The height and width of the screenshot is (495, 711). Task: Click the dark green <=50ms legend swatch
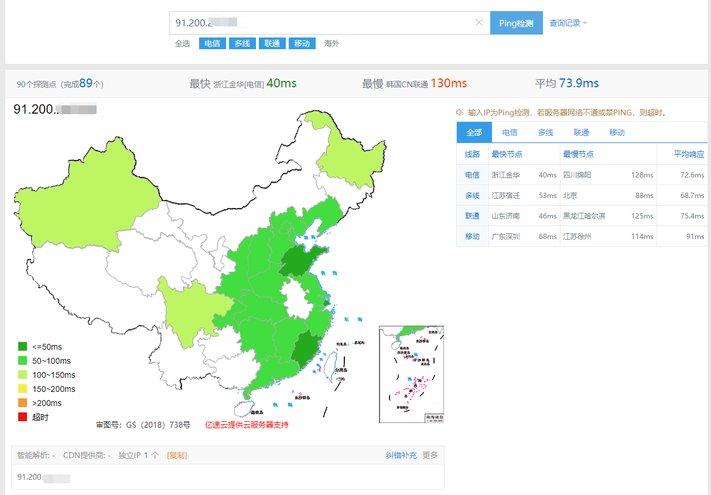pyautogui.click(x=23, y=347)
